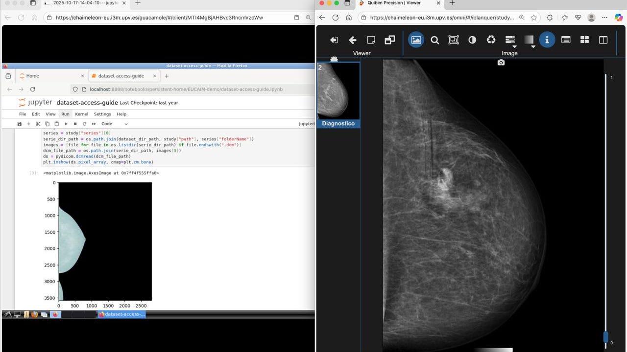This screenshot has height=352, width=627.
Task: Open the Kernel menu
Action: (x=81, y=114)
